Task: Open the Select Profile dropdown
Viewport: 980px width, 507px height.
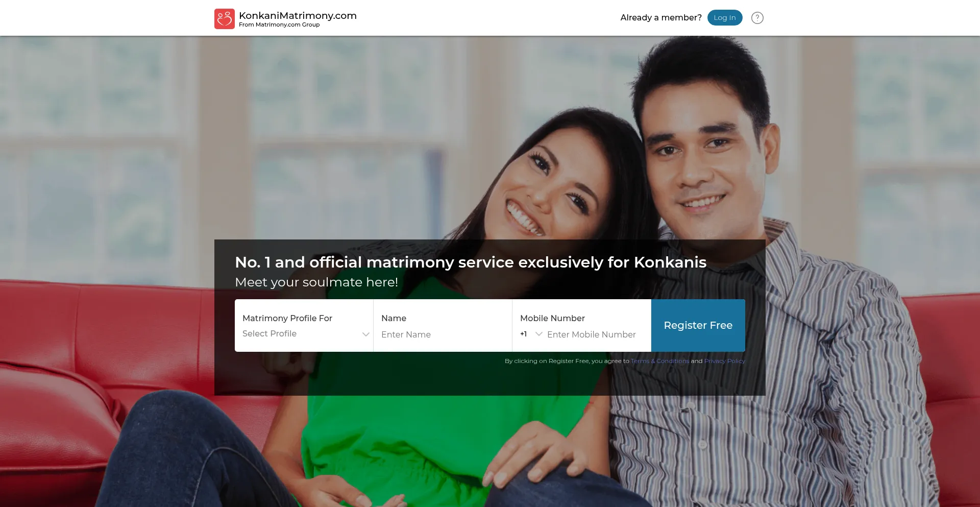Action: 304,334
